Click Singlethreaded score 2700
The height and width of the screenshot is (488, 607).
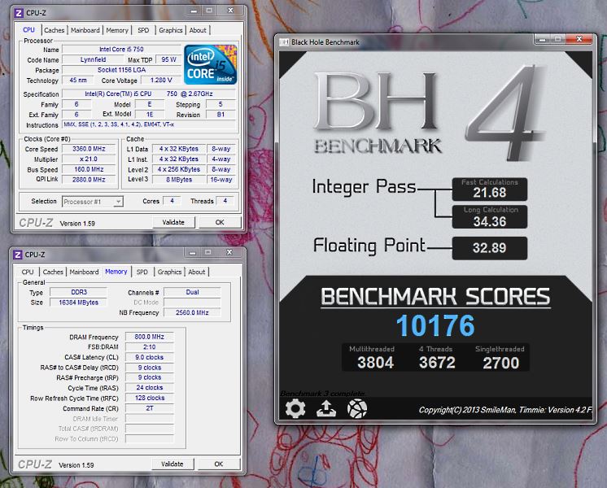coord(500,363)
